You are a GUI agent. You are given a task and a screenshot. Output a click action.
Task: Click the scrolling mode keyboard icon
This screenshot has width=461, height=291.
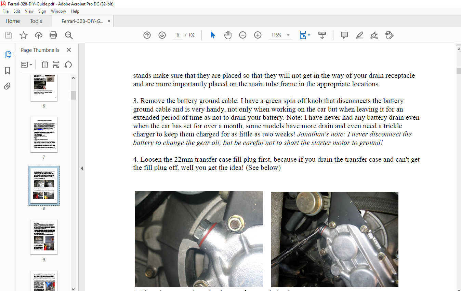[322, 35]
